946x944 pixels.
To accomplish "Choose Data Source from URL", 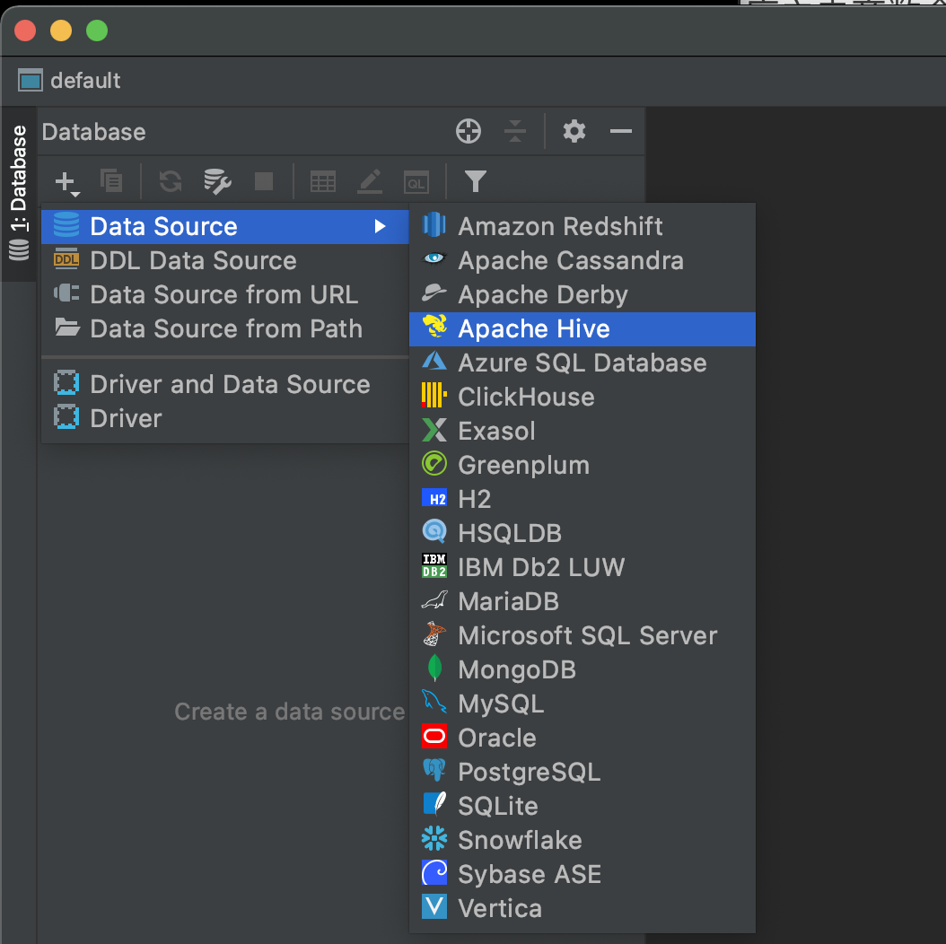I will (x=224, y=295).
